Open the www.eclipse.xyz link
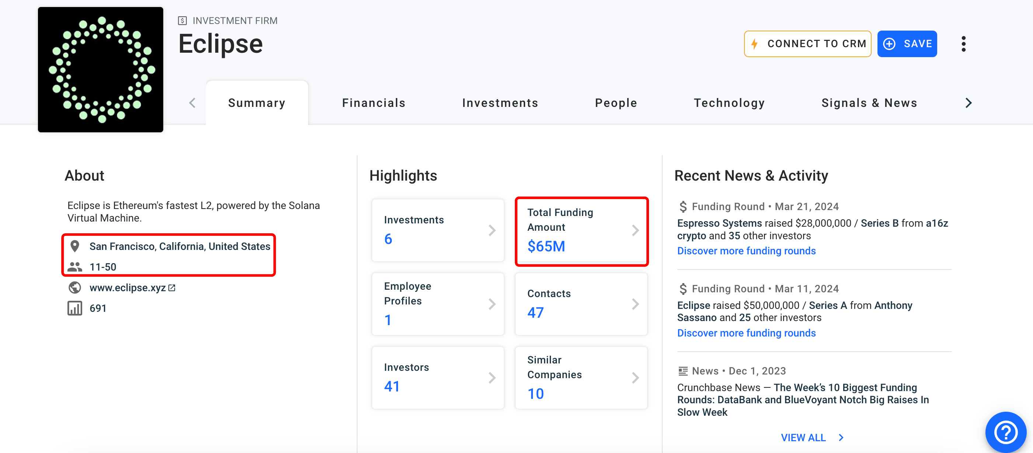1033x453 pixels. pyautogui.click(x=128, y=288)
